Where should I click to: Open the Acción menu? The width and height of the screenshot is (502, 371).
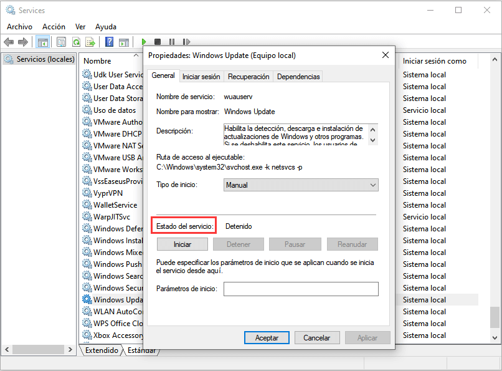(x=54, y=27)
